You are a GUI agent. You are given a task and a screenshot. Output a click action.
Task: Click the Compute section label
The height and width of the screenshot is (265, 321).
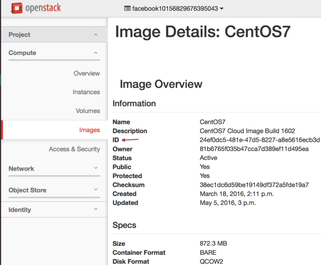22,53
